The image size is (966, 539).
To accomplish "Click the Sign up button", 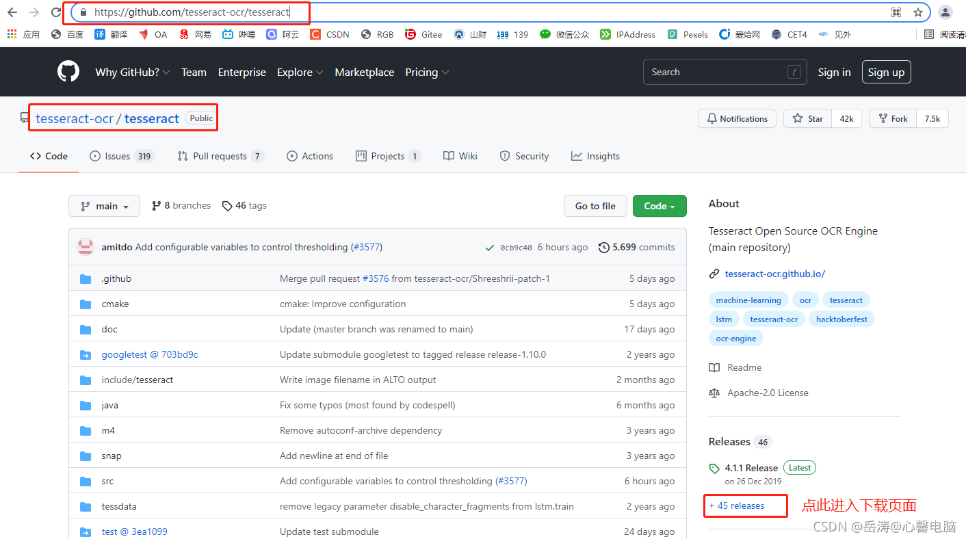I will 886,72.
